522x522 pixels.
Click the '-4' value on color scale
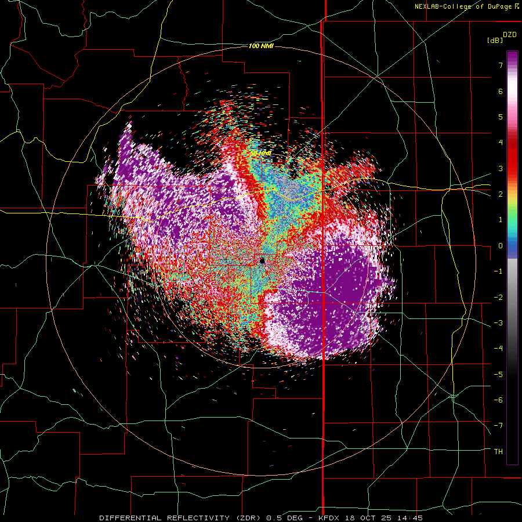(498, 349)
